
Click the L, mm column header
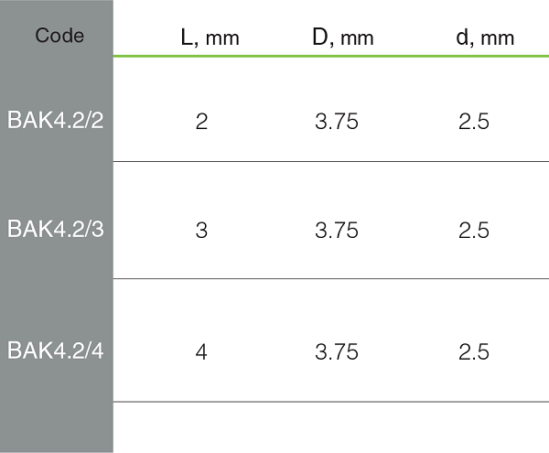click(x=210, y=38)
